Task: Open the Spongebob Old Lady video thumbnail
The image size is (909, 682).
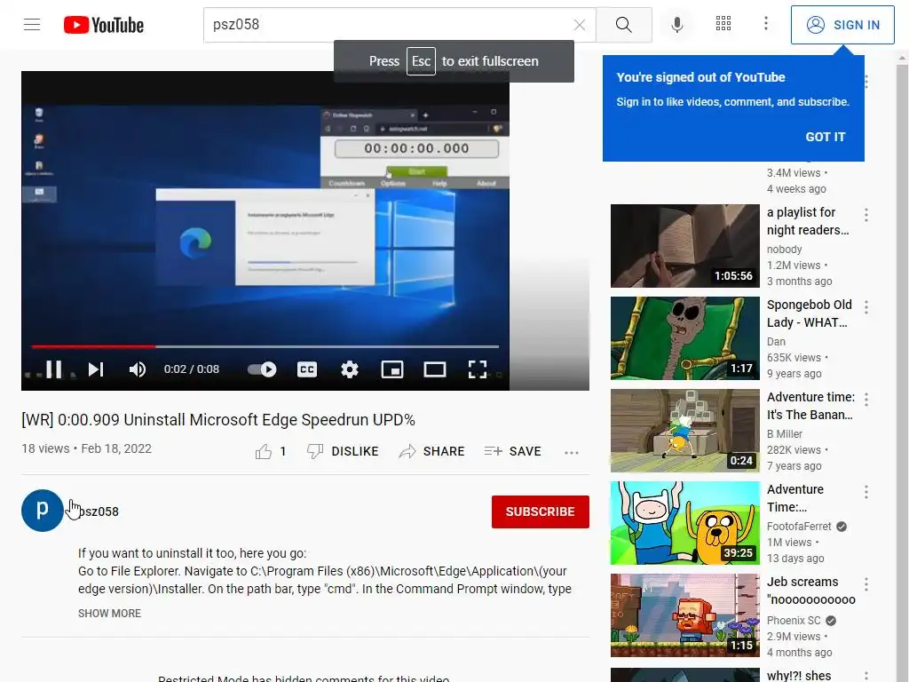Action: coord(684,338)
